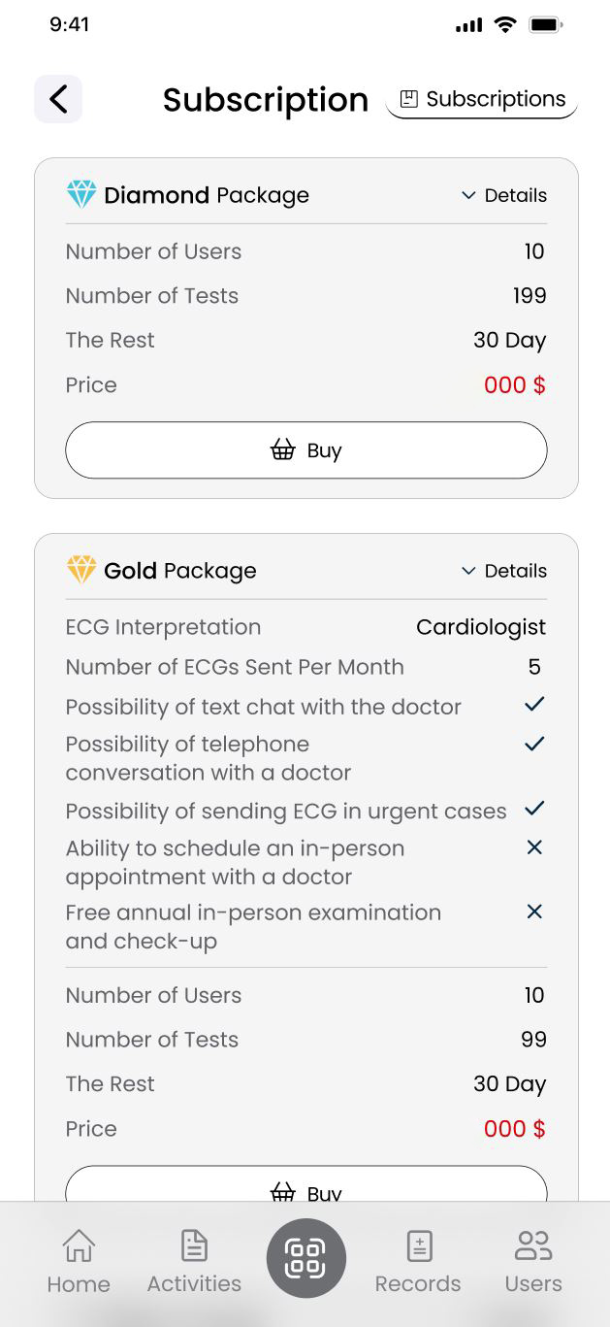610x1327 pixels.
Task: Tap the blue Diamond package gem icon
Action: pos(81,194)
